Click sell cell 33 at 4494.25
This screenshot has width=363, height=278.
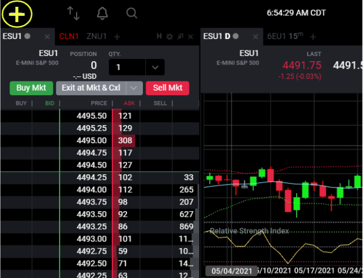(188, 177)
